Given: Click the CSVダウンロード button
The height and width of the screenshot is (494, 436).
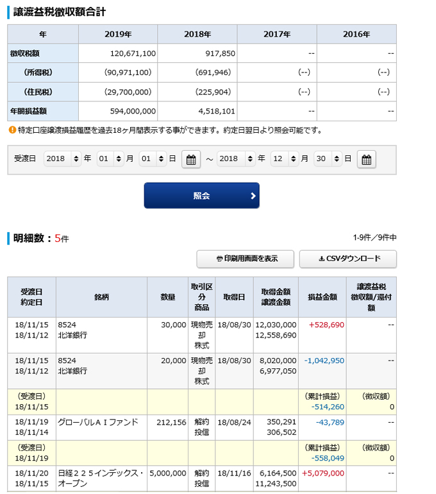Looking at the screenshot, I should click(348, 259).
